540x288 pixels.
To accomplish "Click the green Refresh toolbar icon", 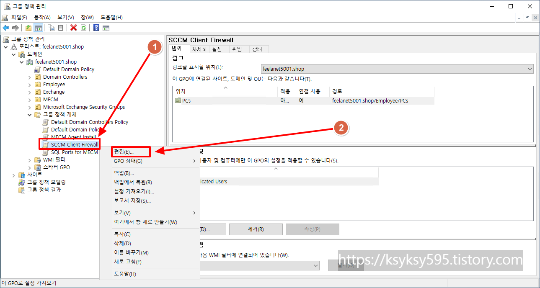I will point(83,28).
